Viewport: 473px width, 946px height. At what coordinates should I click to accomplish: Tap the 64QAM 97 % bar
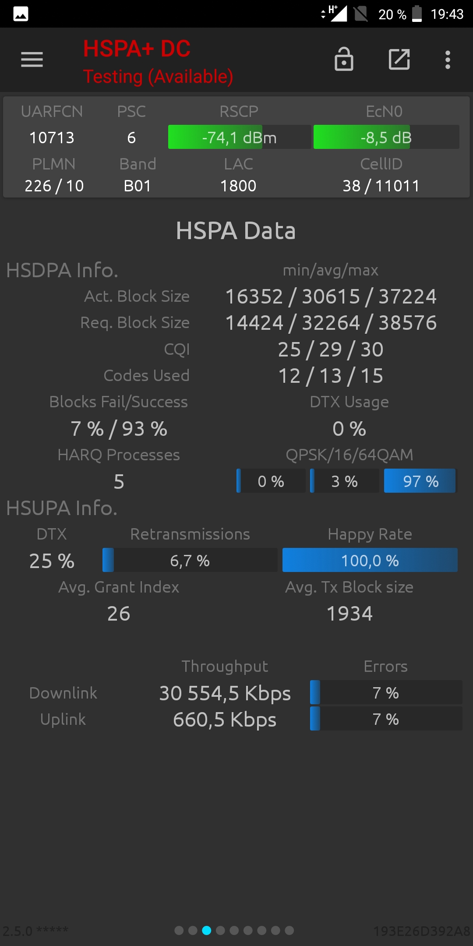tap(420, 481)
